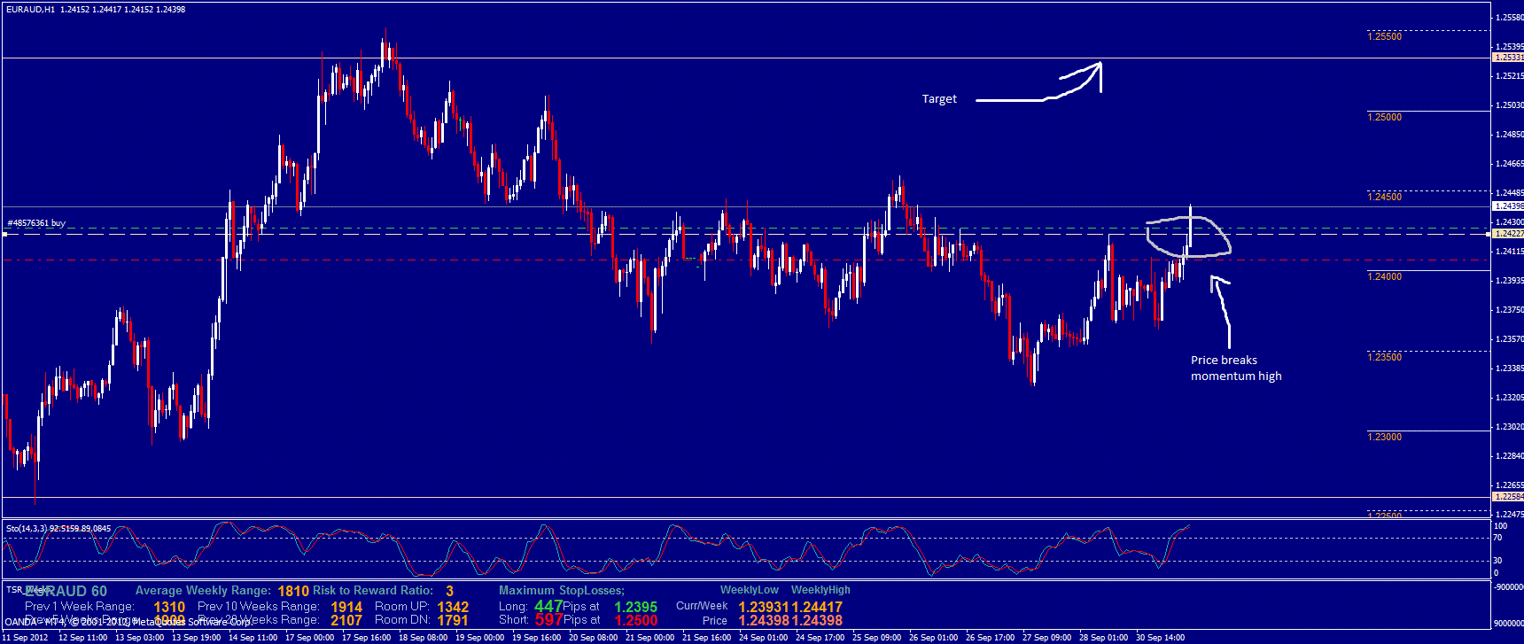1524x644 pixels.
Task: Click the WeeklyHigh value 1.24417
Action: 817,607
